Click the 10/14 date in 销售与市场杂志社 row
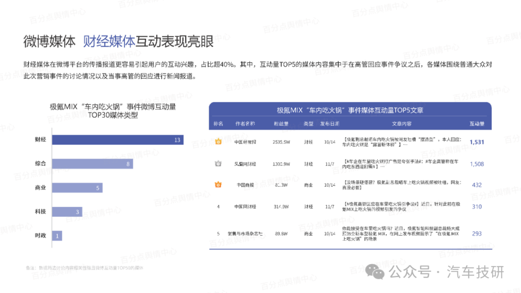521x293 pixels. (329, 234)
